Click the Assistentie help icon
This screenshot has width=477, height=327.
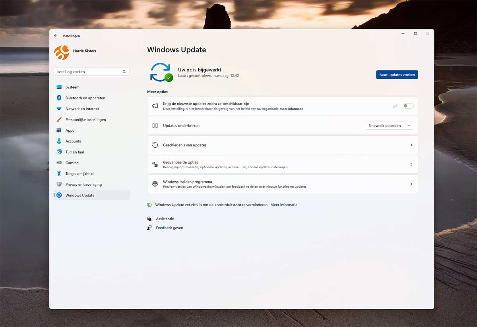pyautogui.click(x=149, y=219)
